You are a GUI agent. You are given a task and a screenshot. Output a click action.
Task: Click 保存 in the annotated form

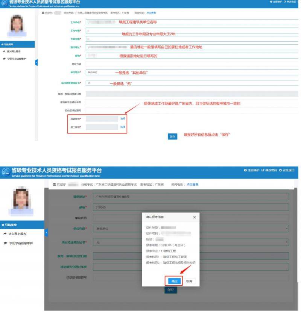173,136
